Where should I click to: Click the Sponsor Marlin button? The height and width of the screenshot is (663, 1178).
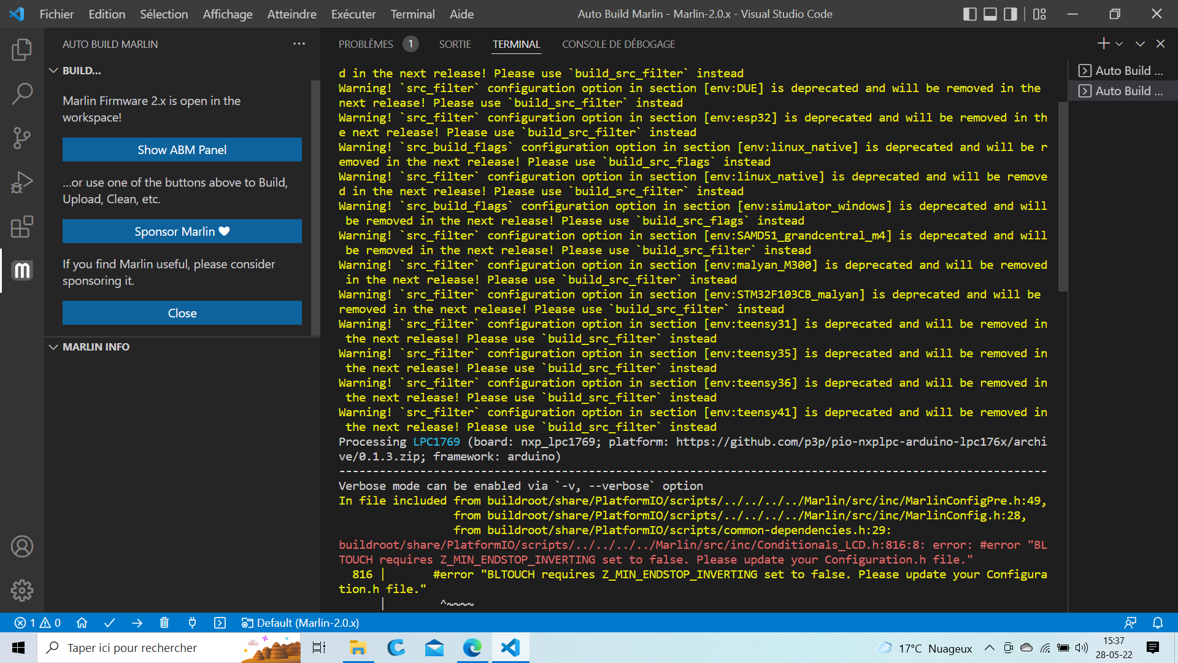pos(182,231)
